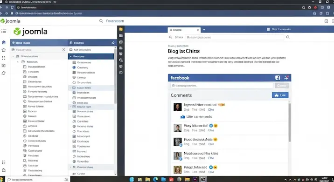Expand the 'Daren flores' group arrow
Viewport: 334px width, 182px height.
click(70, 88)
